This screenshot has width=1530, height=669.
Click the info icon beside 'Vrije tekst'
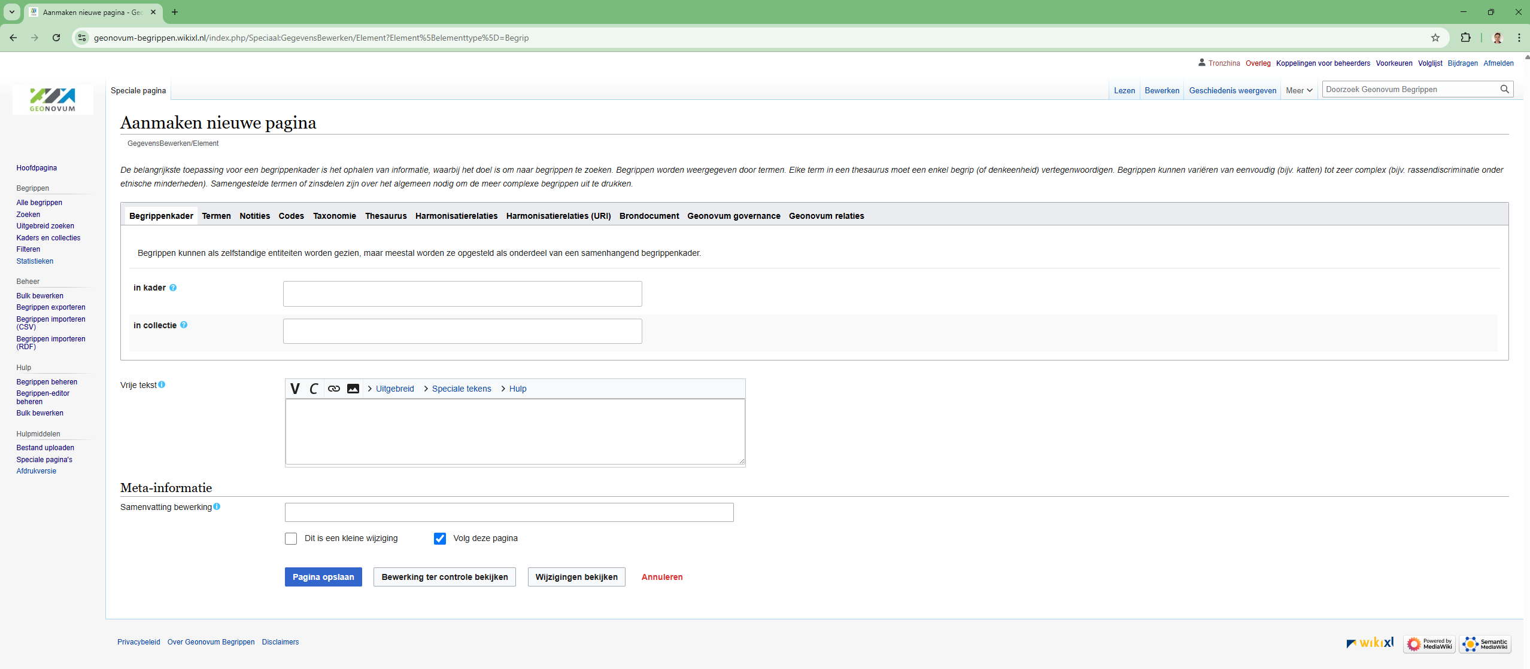(x=162, y=385)
